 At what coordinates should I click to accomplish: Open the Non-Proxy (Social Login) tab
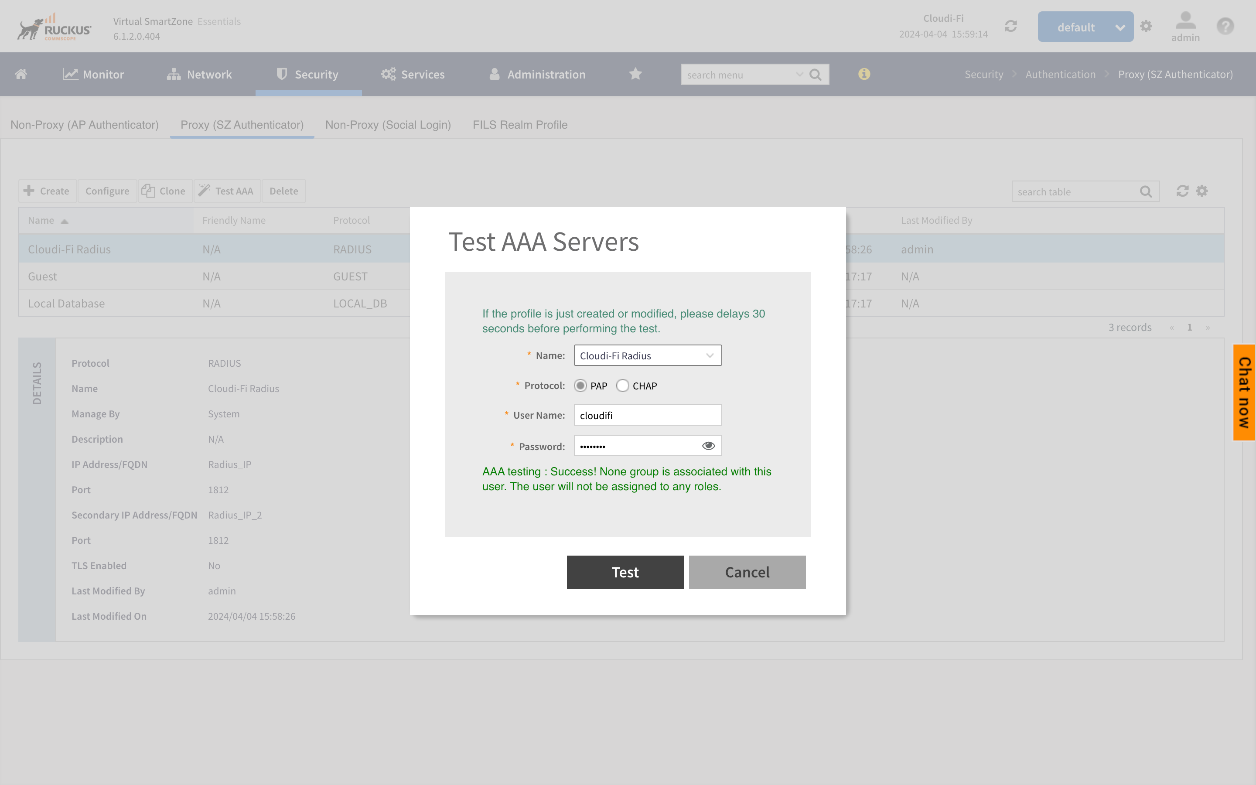click(x=388, y=125)
